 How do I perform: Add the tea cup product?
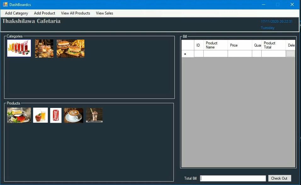point(19,115)
